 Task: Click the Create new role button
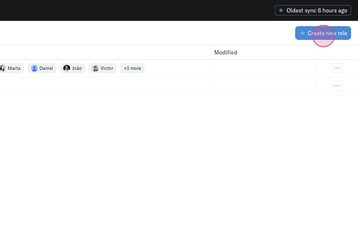(323, 33)
